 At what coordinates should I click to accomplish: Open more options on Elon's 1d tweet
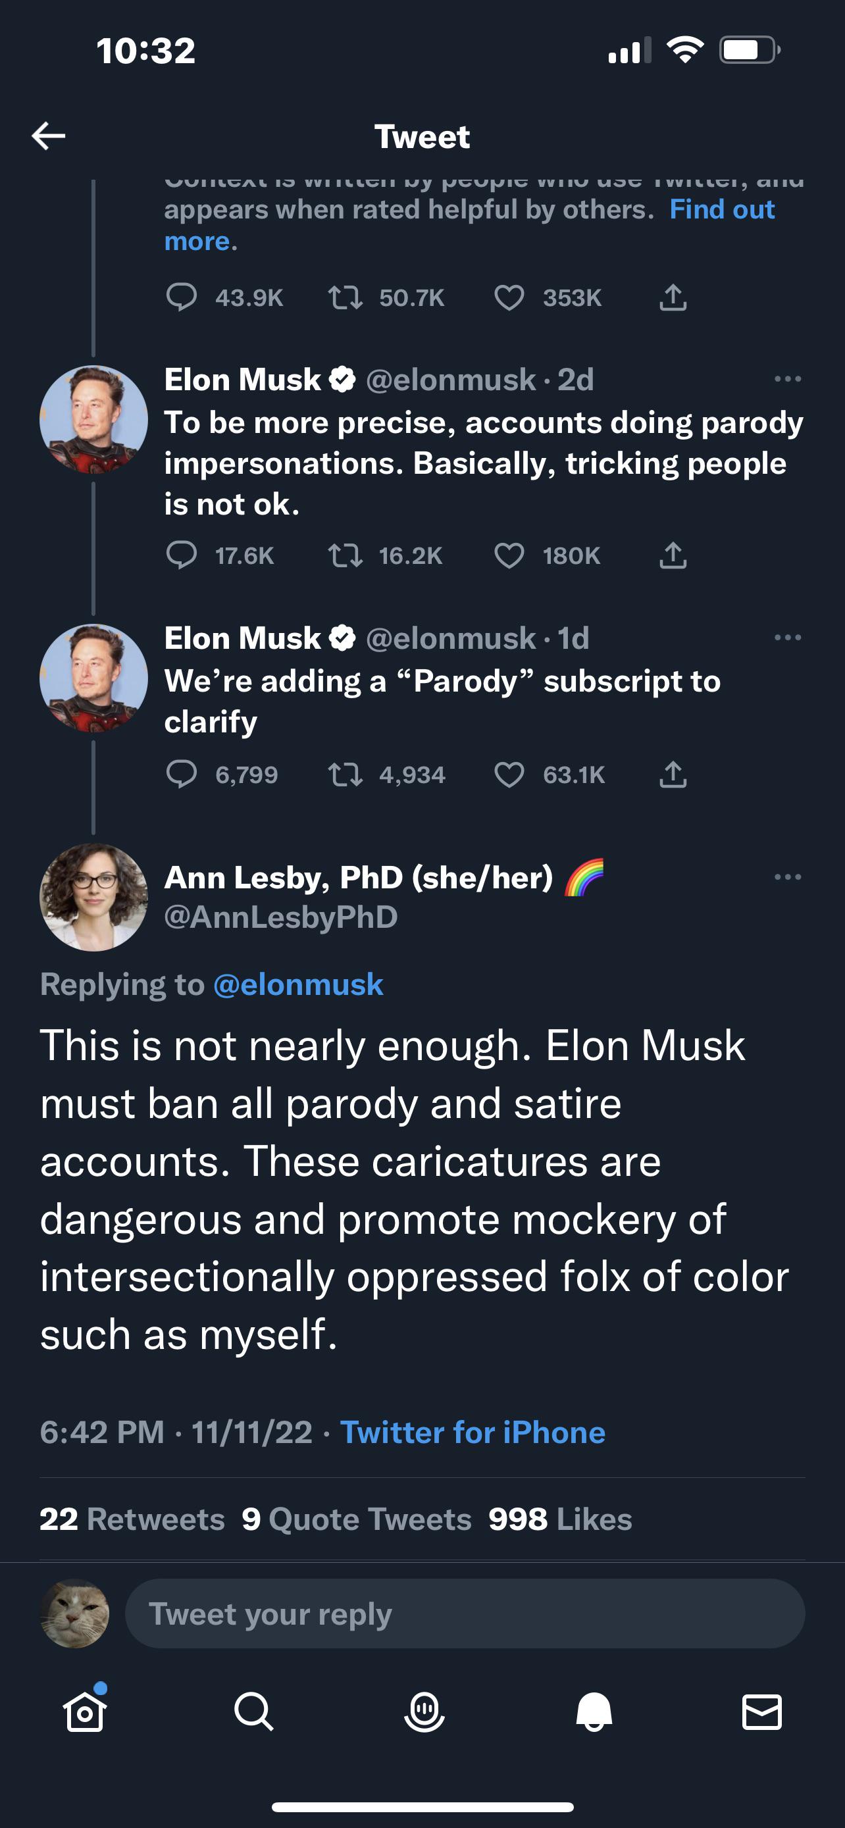pos(788,637)
